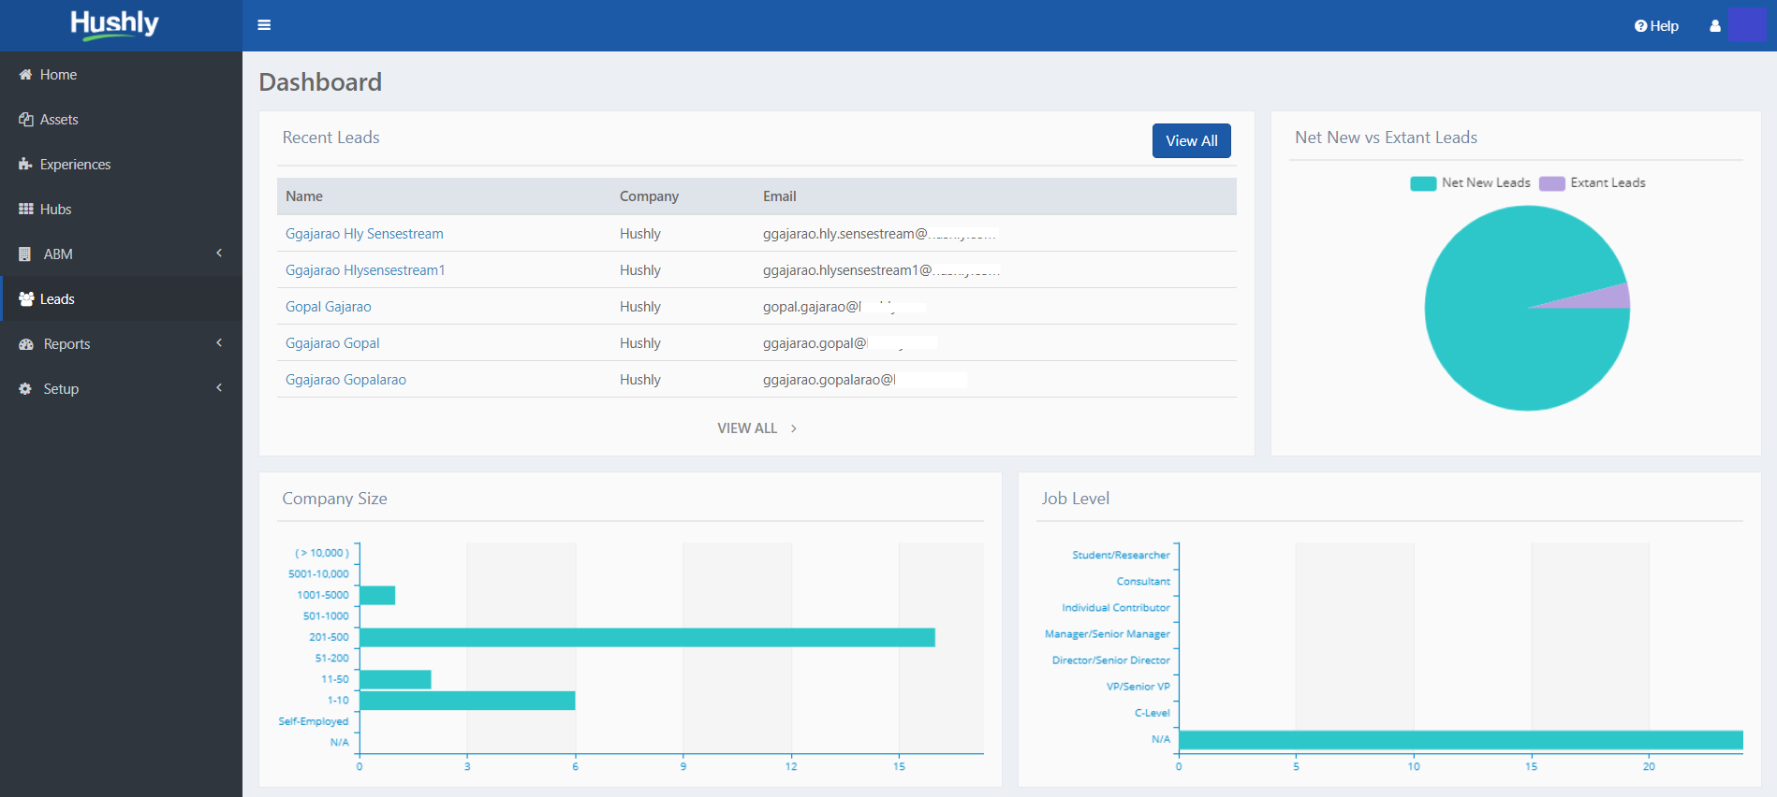This screenshot has height=797, width=1777.
Task: Toggle Net New Leads legend swatch
Action: pyautogui.click(x=1423, y=183)
